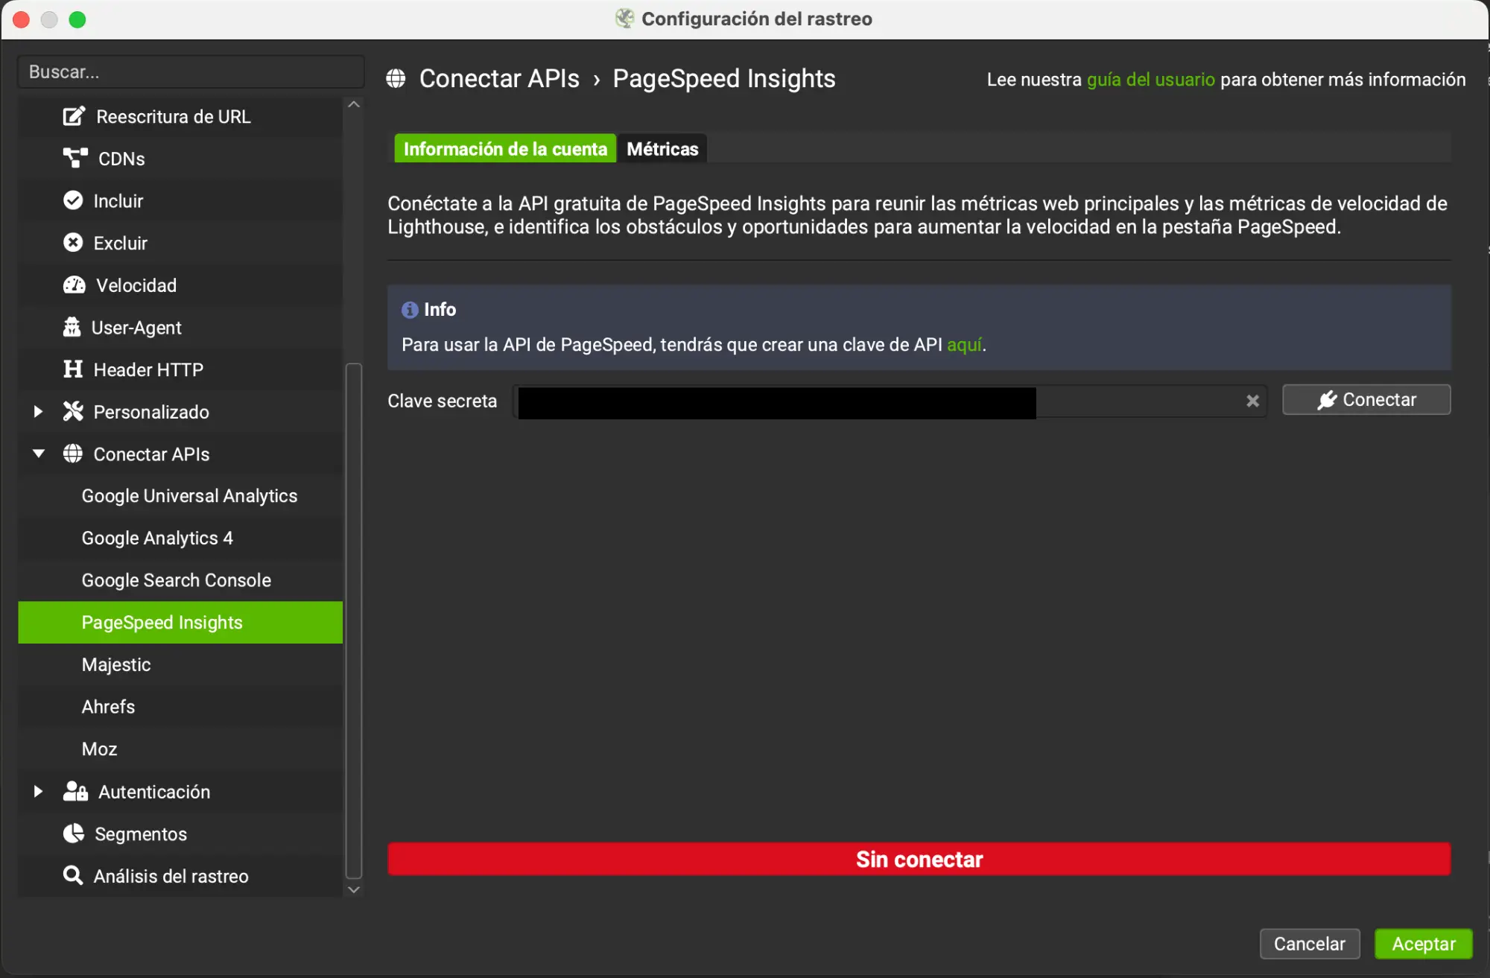Click the Segmentos pie chart icon
Viewport: 1490px width, 978px height.
pos(74,833)
